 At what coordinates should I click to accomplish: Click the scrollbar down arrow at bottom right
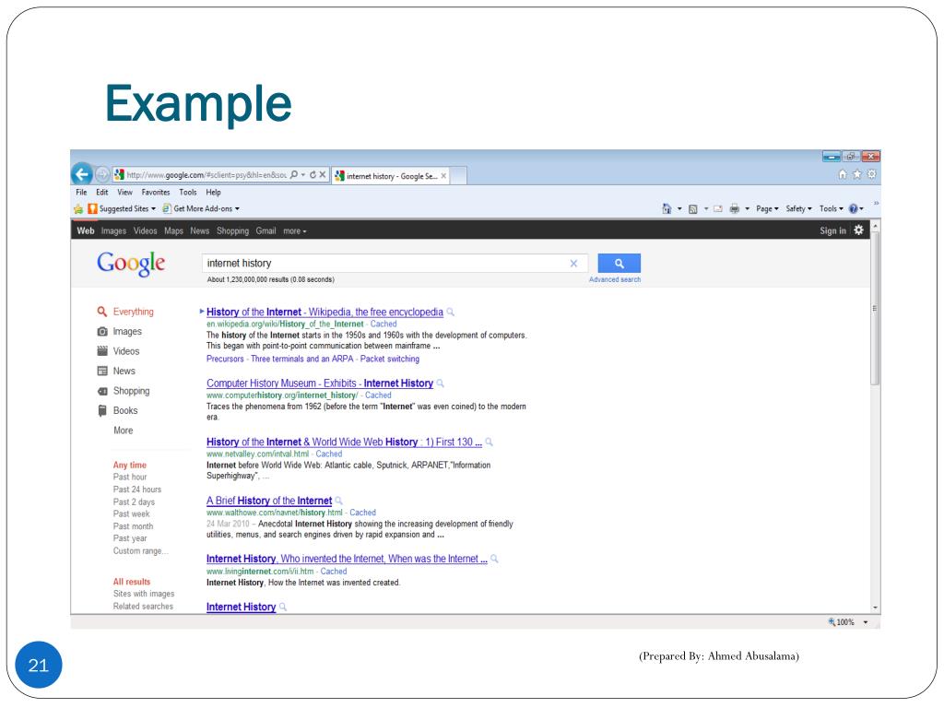point(876,608)
